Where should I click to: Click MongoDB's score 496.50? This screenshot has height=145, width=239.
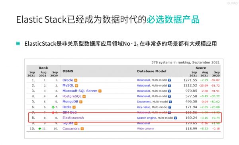[191, 102]
